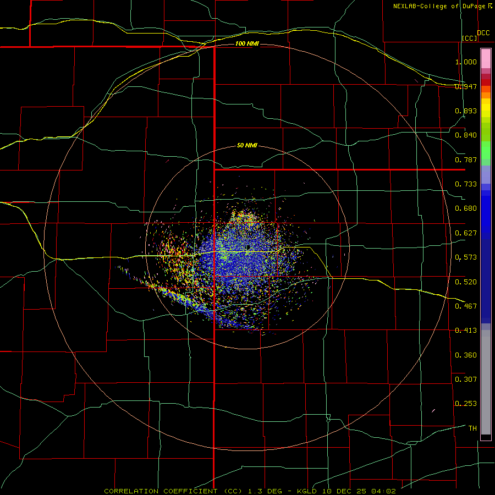Click the 0.253 legend value
The width and height of the screenshot is (495, 495).
pyautogui.click(x=466, y=404)
